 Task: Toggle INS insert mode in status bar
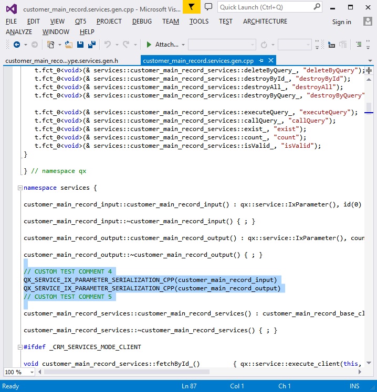[x=354, y=386]
